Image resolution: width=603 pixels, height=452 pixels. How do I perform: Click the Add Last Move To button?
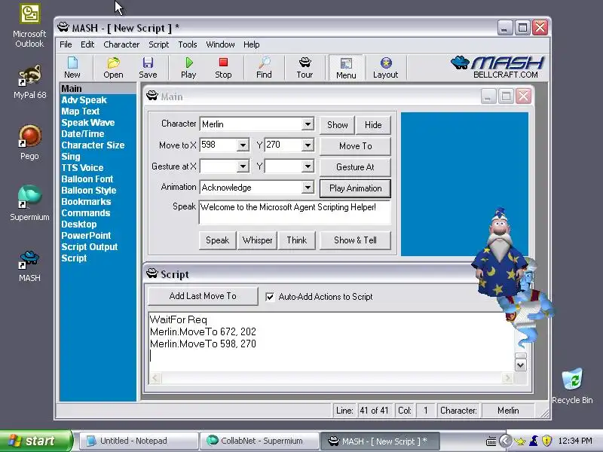[x=203, y=296]
